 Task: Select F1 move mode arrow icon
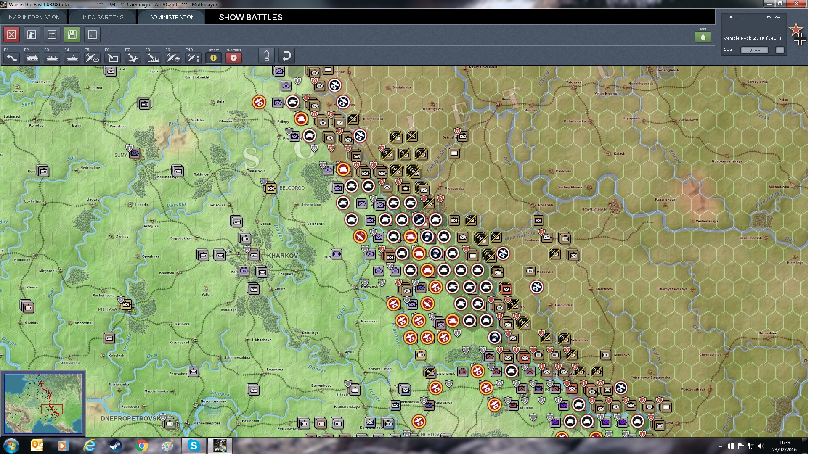click(12, 58)
